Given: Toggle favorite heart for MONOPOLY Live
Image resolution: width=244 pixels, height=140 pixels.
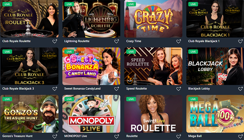Looking at the screenshot, I should 117,136.
